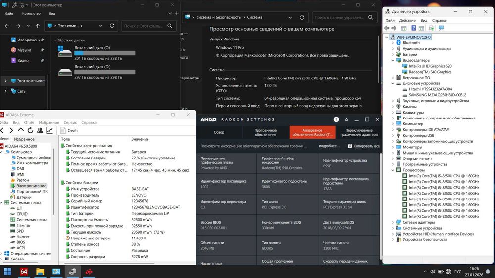Click Control Panel search field
This screenshot has width=495, height=278.
pyautogui.click(x=340, y=18)
